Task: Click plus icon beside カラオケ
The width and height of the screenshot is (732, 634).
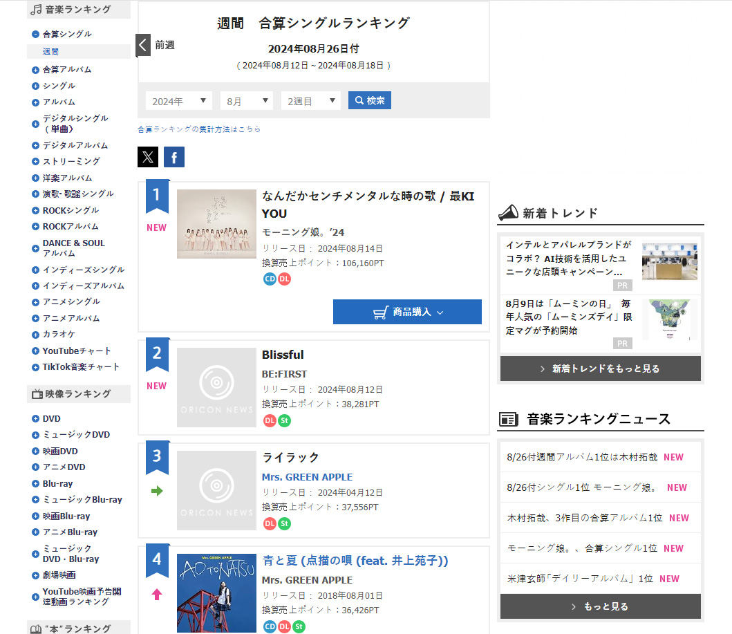Action: [35, 335]
